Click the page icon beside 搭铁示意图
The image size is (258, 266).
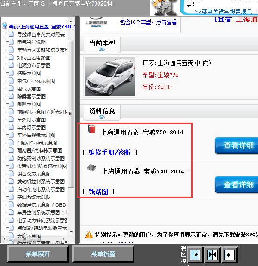coord(11,73)
